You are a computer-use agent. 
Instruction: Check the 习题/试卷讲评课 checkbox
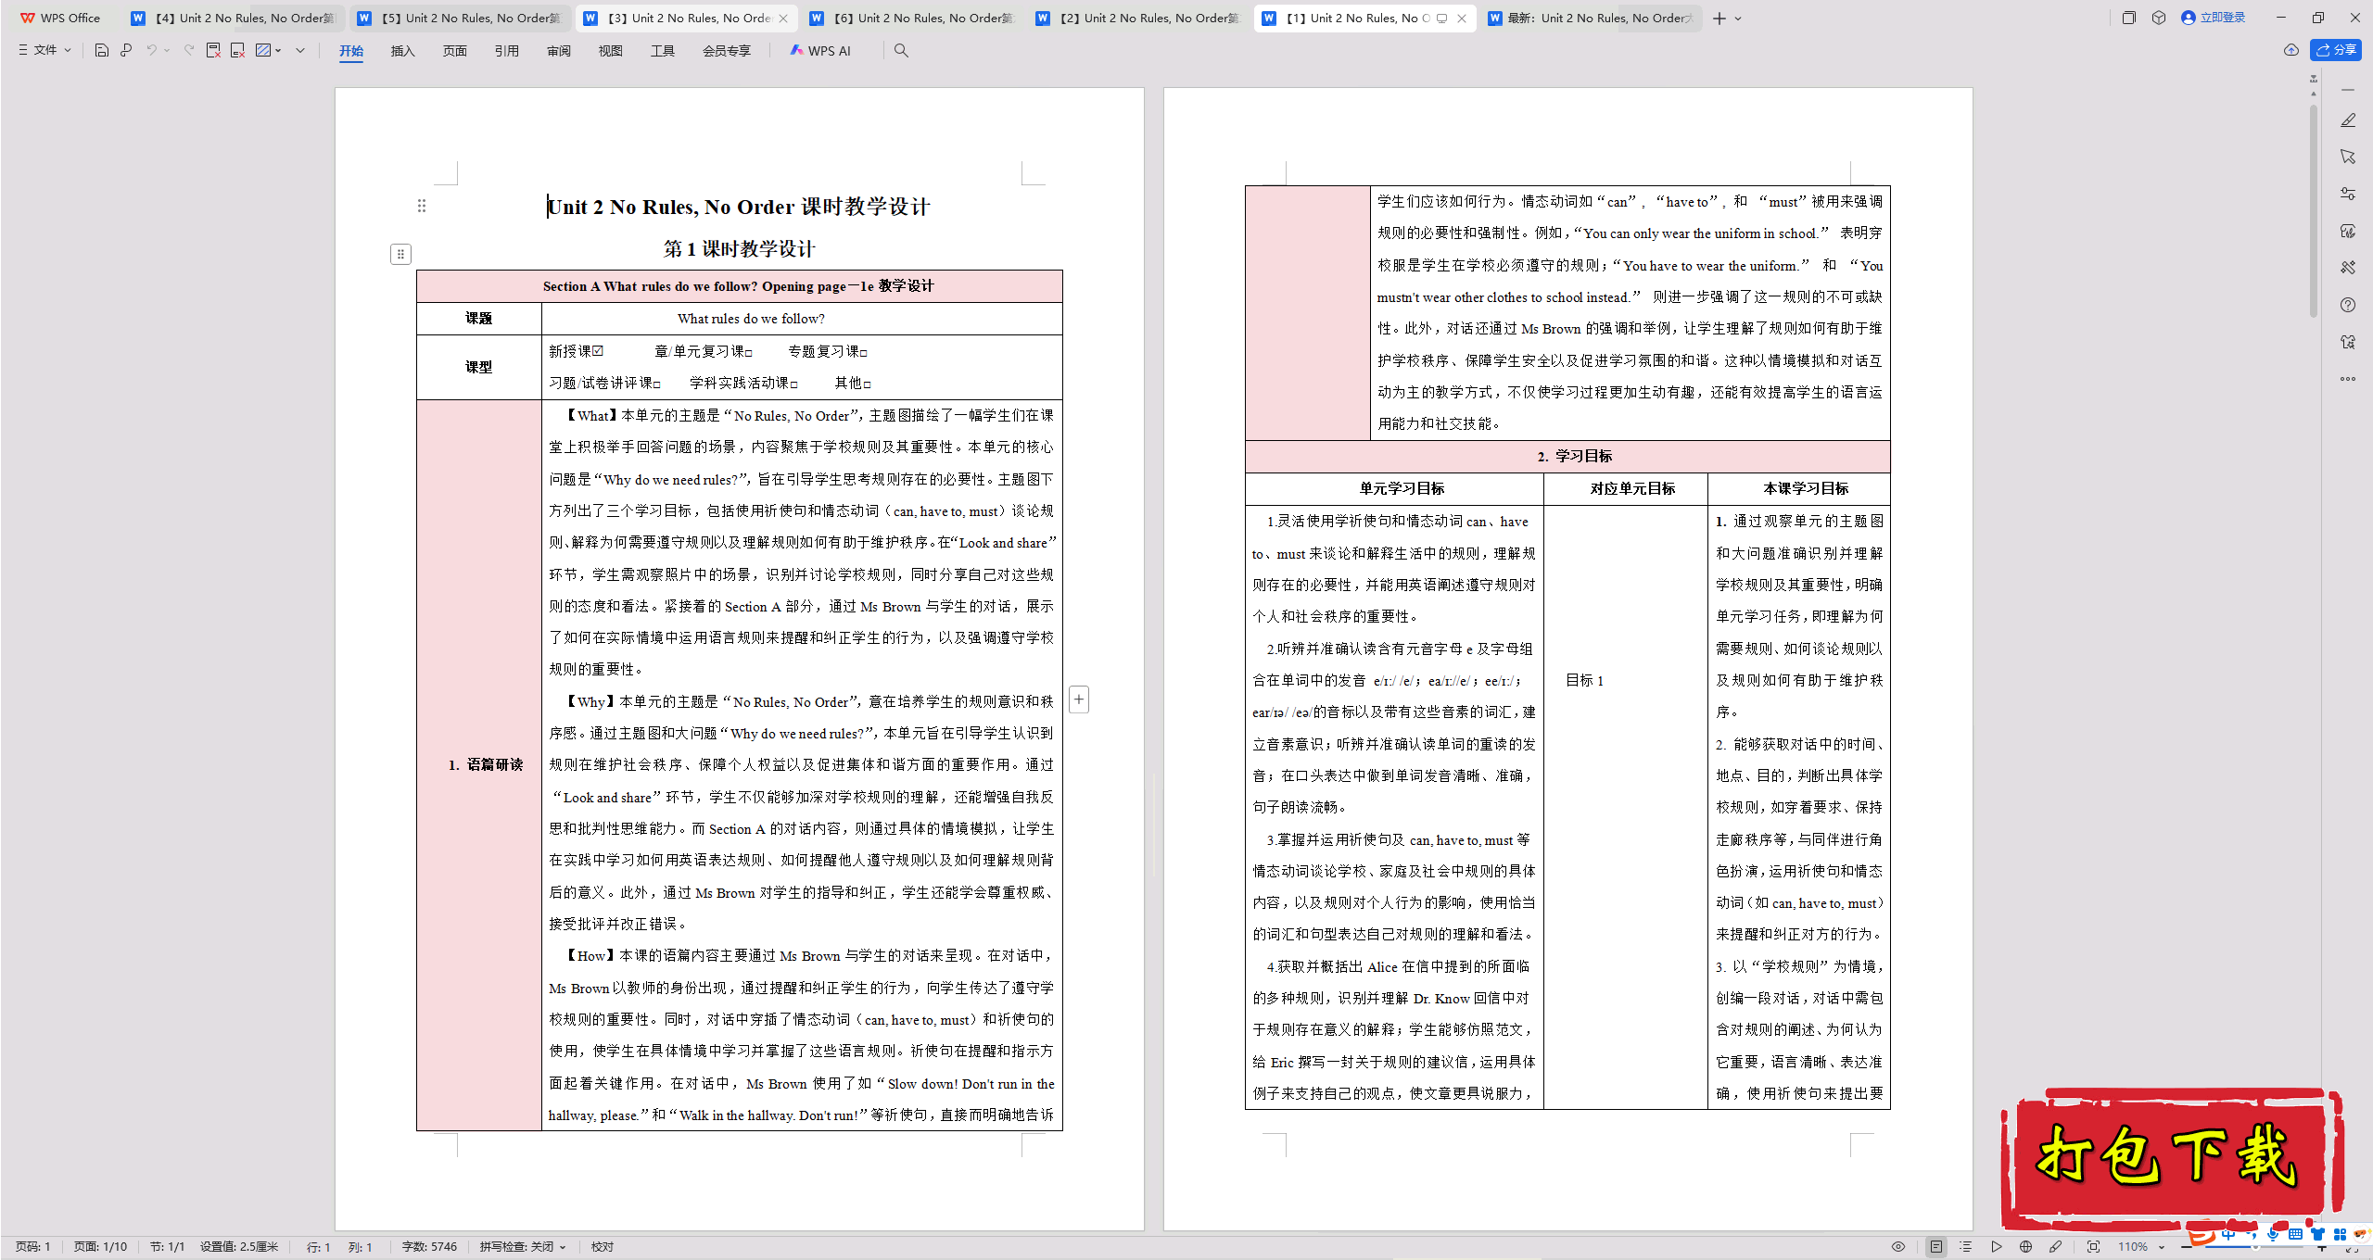pos(657,384)
